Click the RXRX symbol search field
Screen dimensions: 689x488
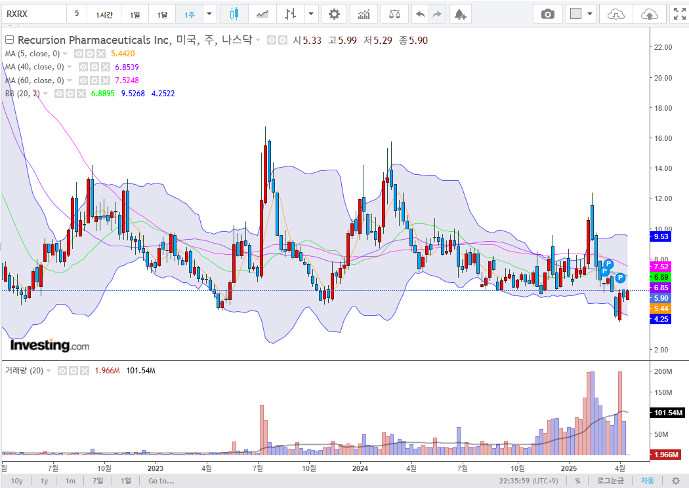pos(34,14)
